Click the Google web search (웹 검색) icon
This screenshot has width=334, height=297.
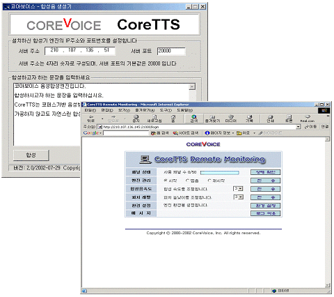(x=153, y=133)
